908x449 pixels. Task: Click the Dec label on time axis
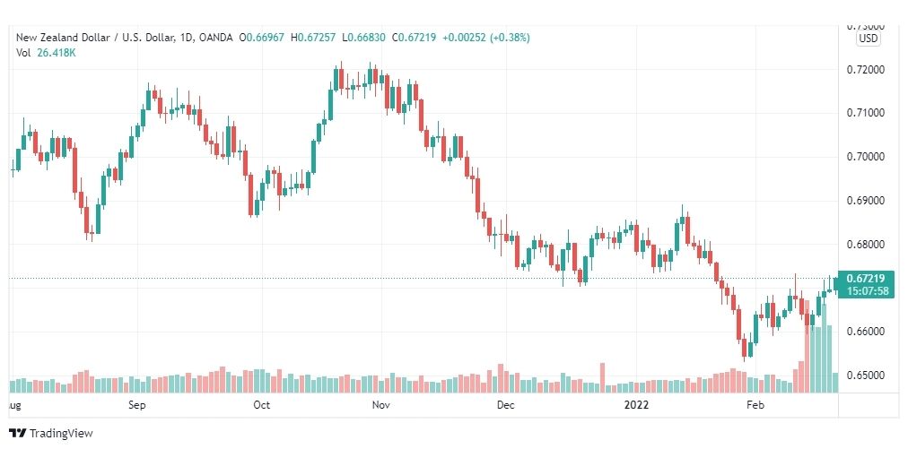tap(505, 405)
